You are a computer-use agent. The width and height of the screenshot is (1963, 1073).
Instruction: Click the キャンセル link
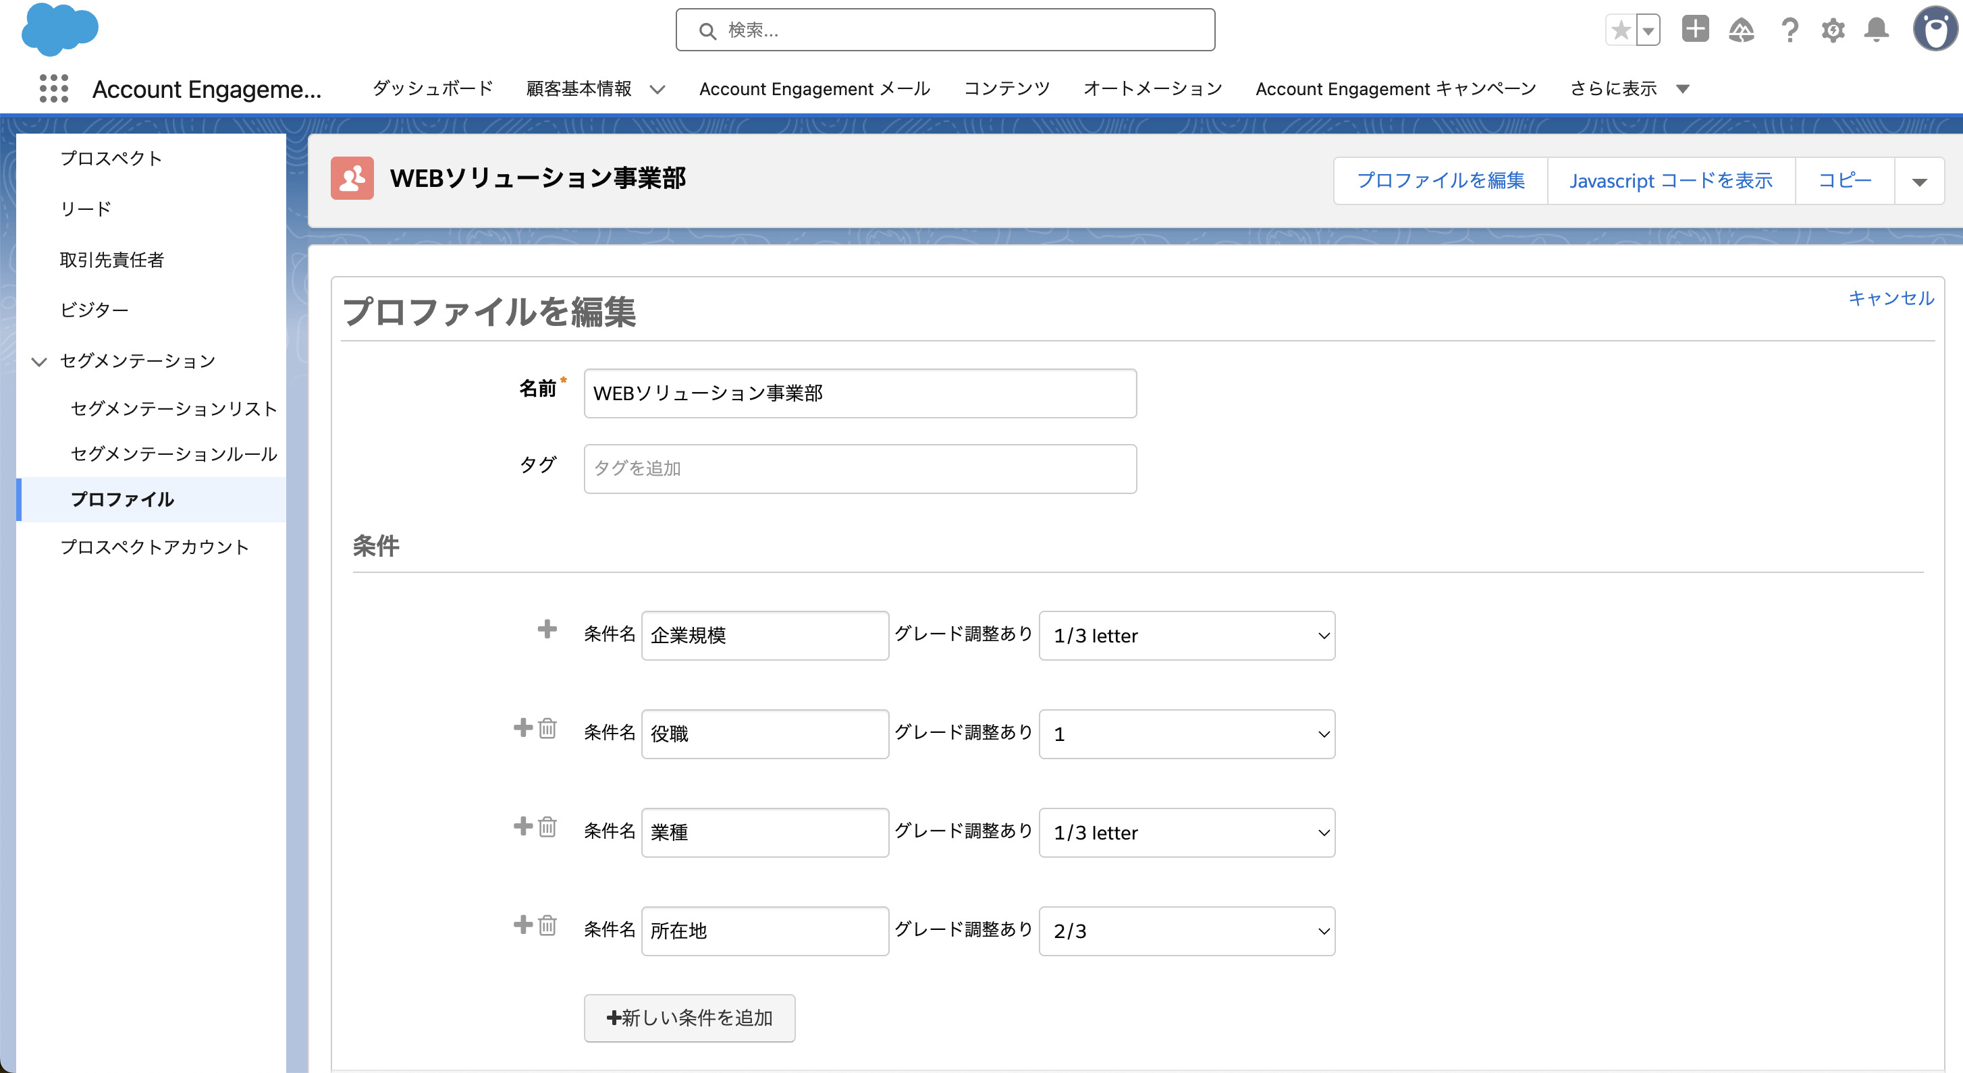pyautogui.click(x=1891, y=298)
